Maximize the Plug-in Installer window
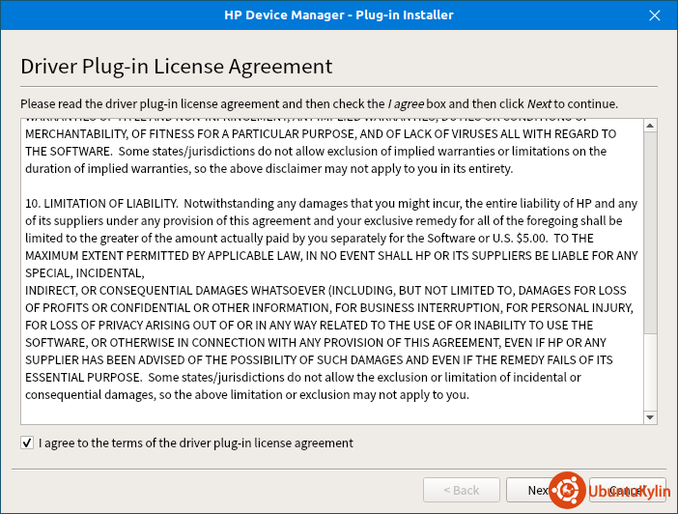This screenshot has width=678, height=514. [x=632, y=15]
